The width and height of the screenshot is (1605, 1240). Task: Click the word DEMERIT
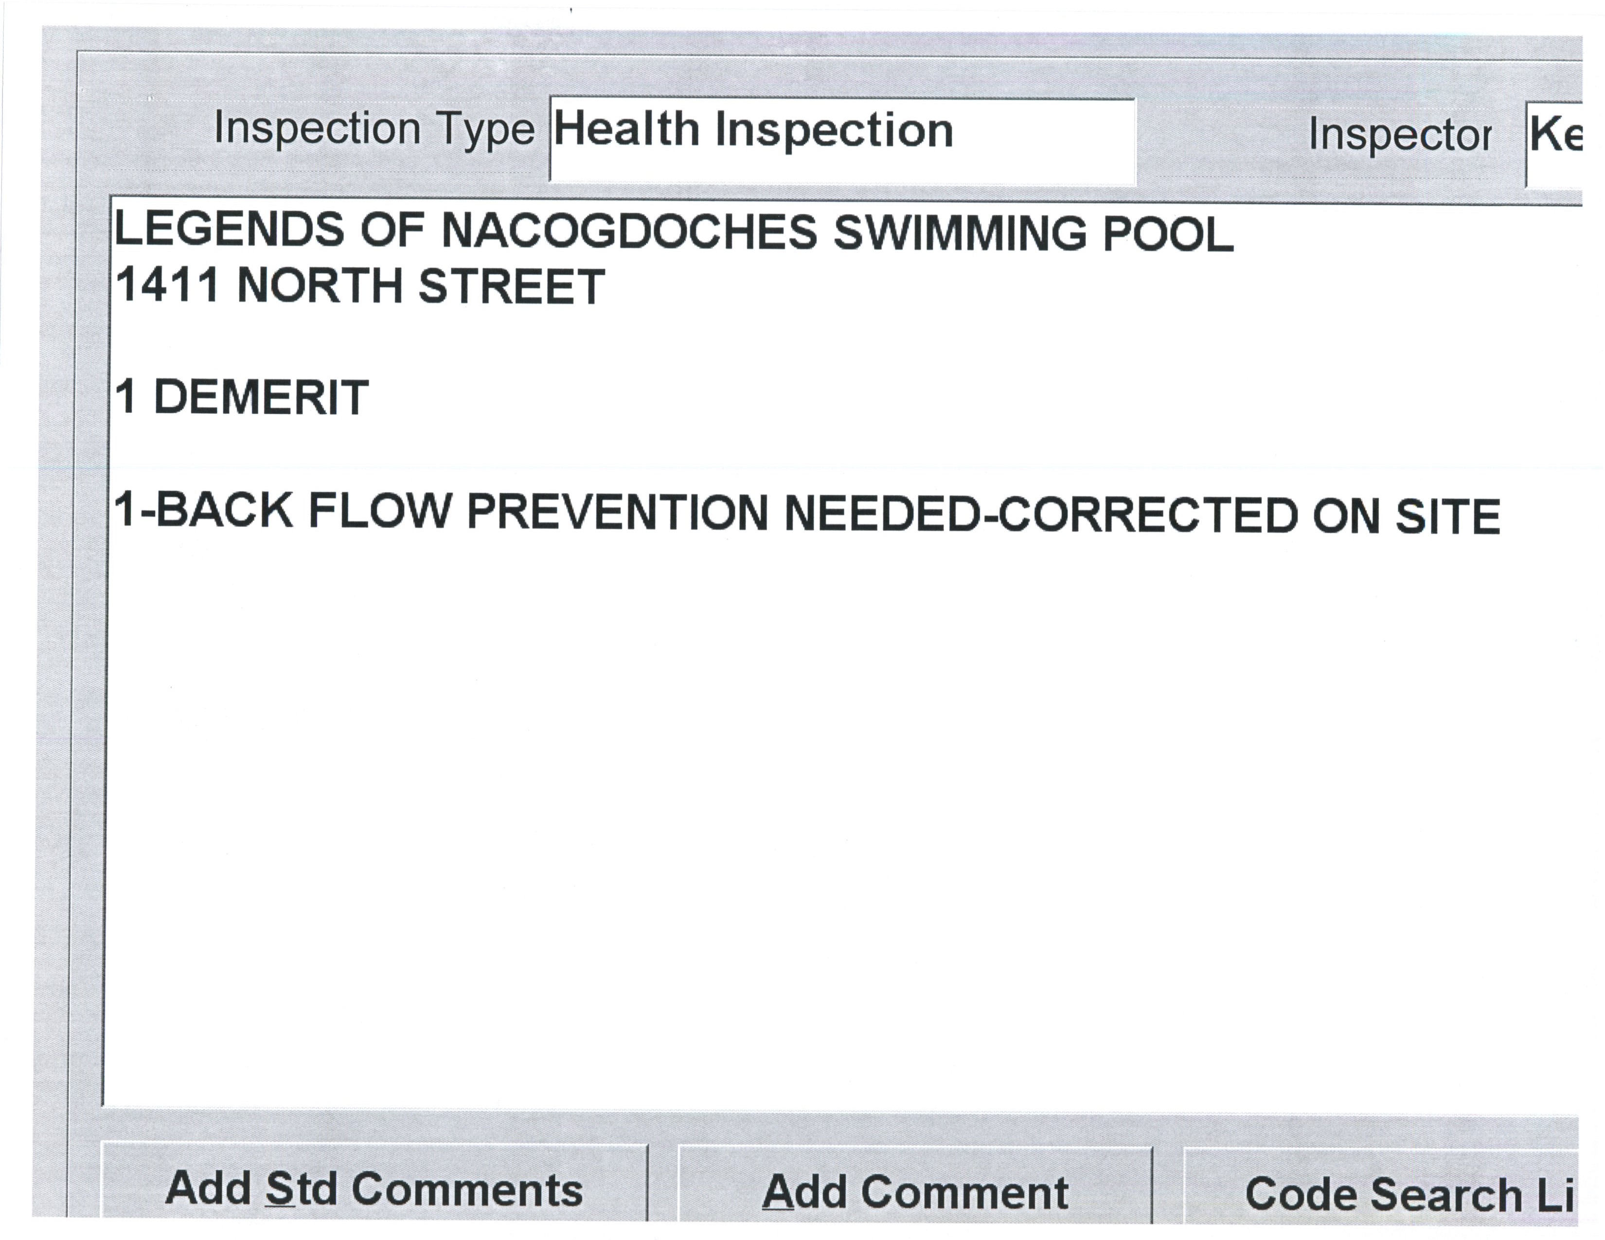pyautogui.click(x=261, y=397)
